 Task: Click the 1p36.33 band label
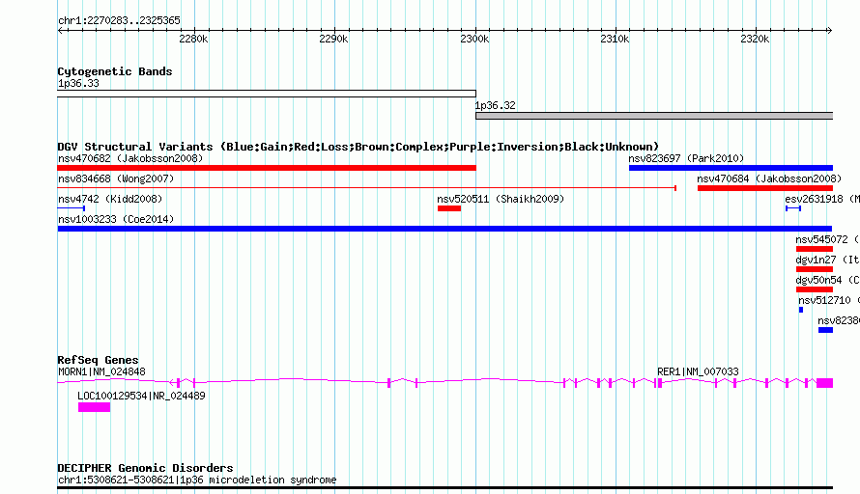point(78,83)
